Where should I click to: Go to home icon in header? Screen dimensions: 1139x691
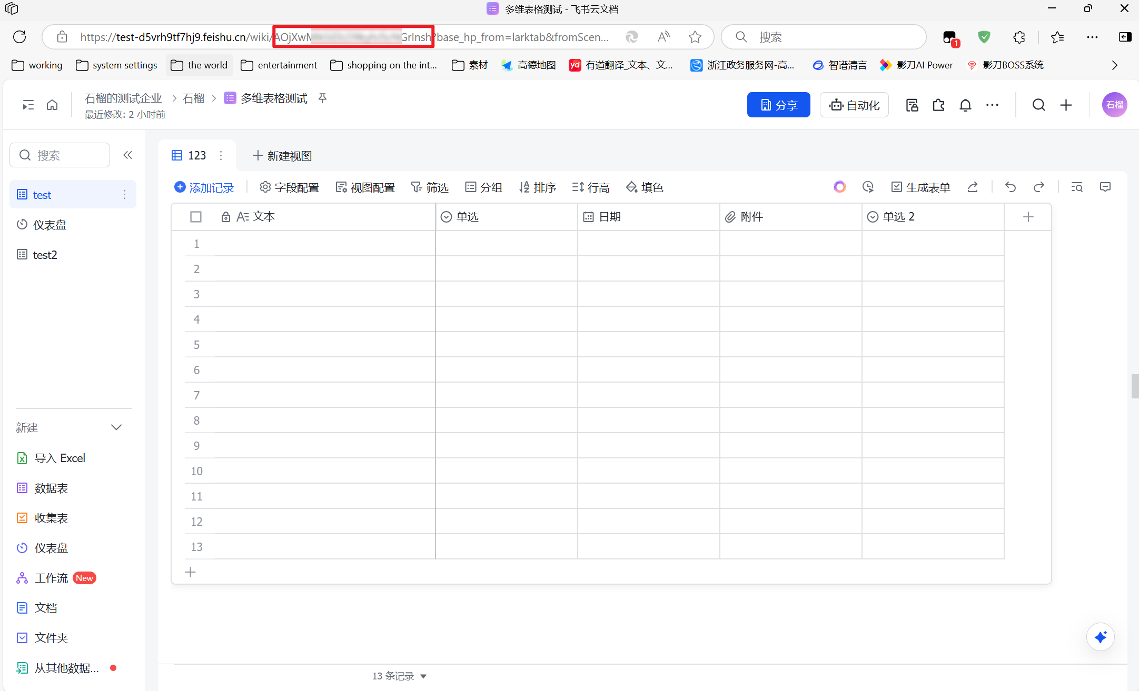[x=52, y=105]
